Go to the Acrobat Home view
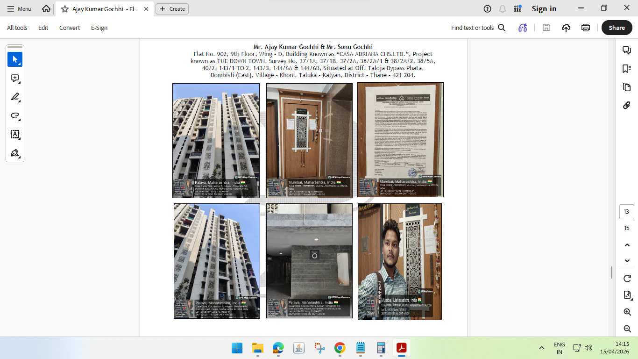 (46, 9)
